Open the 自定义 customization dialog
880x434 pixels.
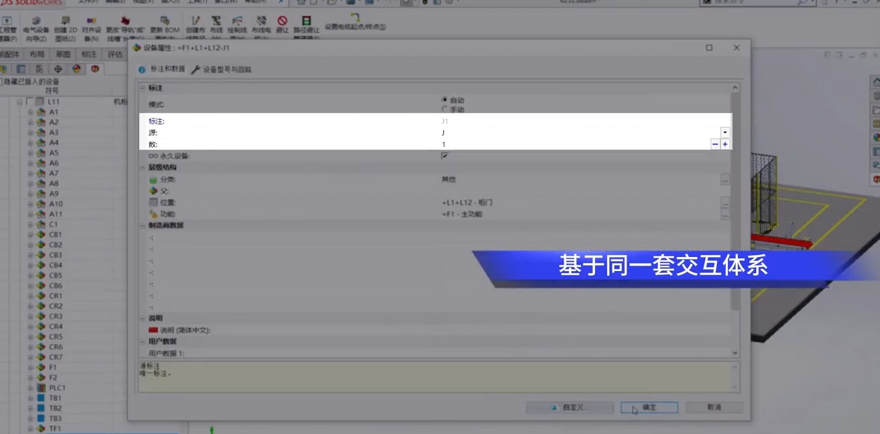pos(571,408)
